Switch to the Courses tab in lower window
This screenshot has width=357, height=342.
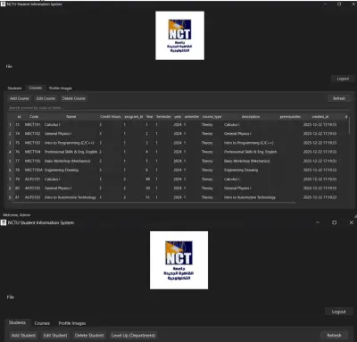click(42, 323)
